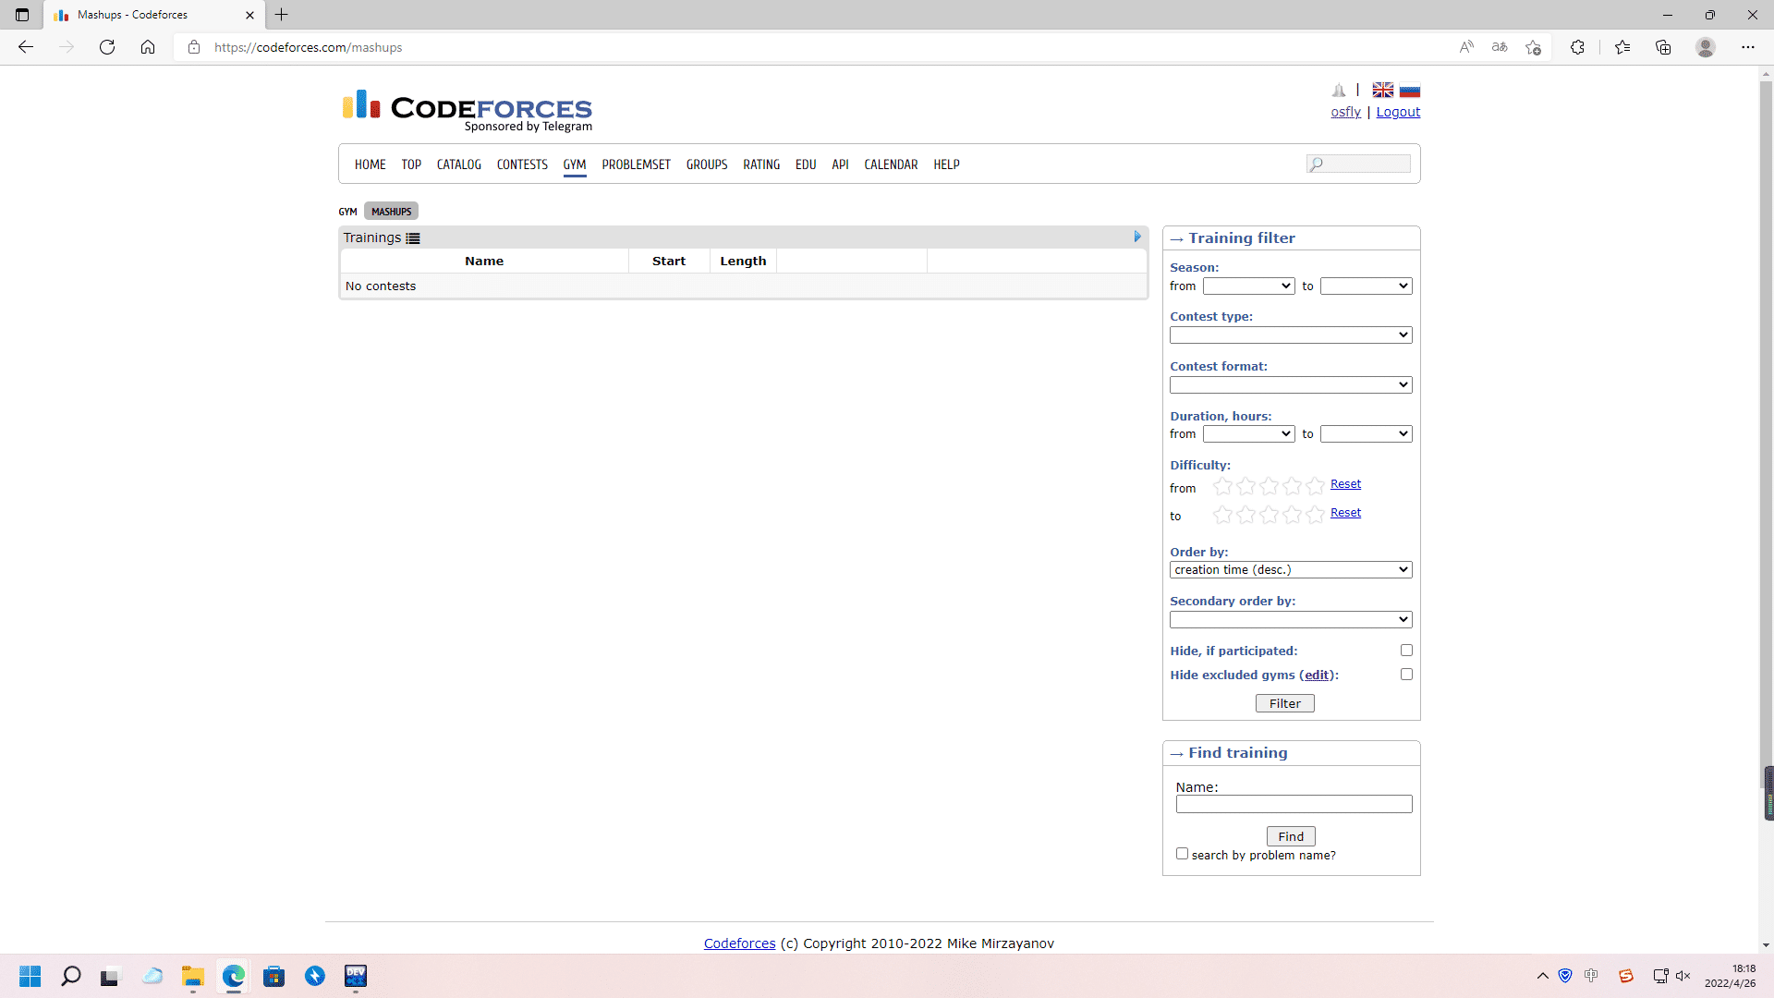1774x998 pixels.
Task: Switch language via British flag icon
Action: [x=1382, y=90]
